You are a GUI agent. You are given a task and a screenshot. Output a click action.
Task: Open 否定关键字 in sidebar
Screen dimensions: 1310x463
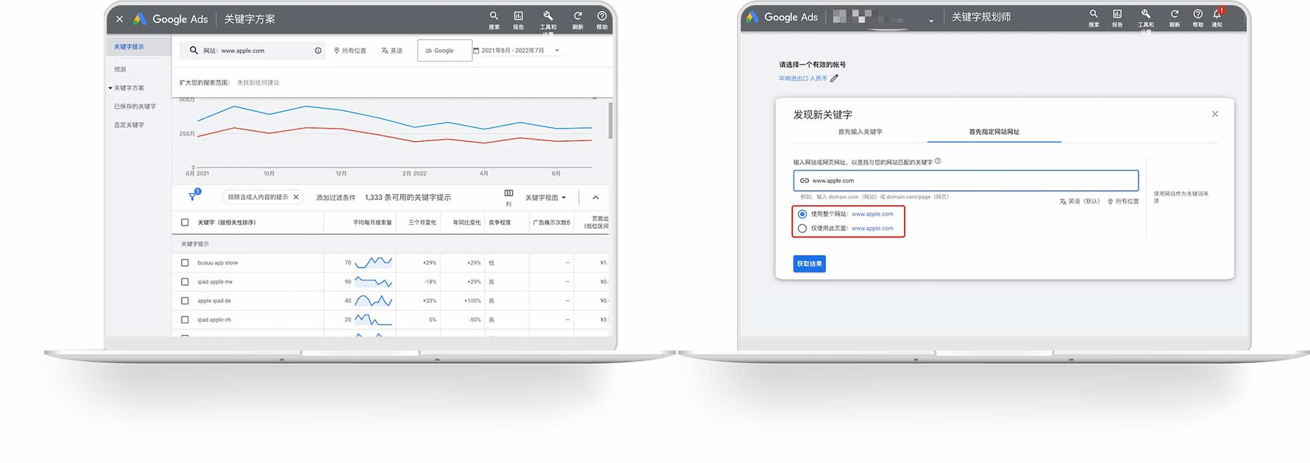pyautogui.click(x=129, y=125)
